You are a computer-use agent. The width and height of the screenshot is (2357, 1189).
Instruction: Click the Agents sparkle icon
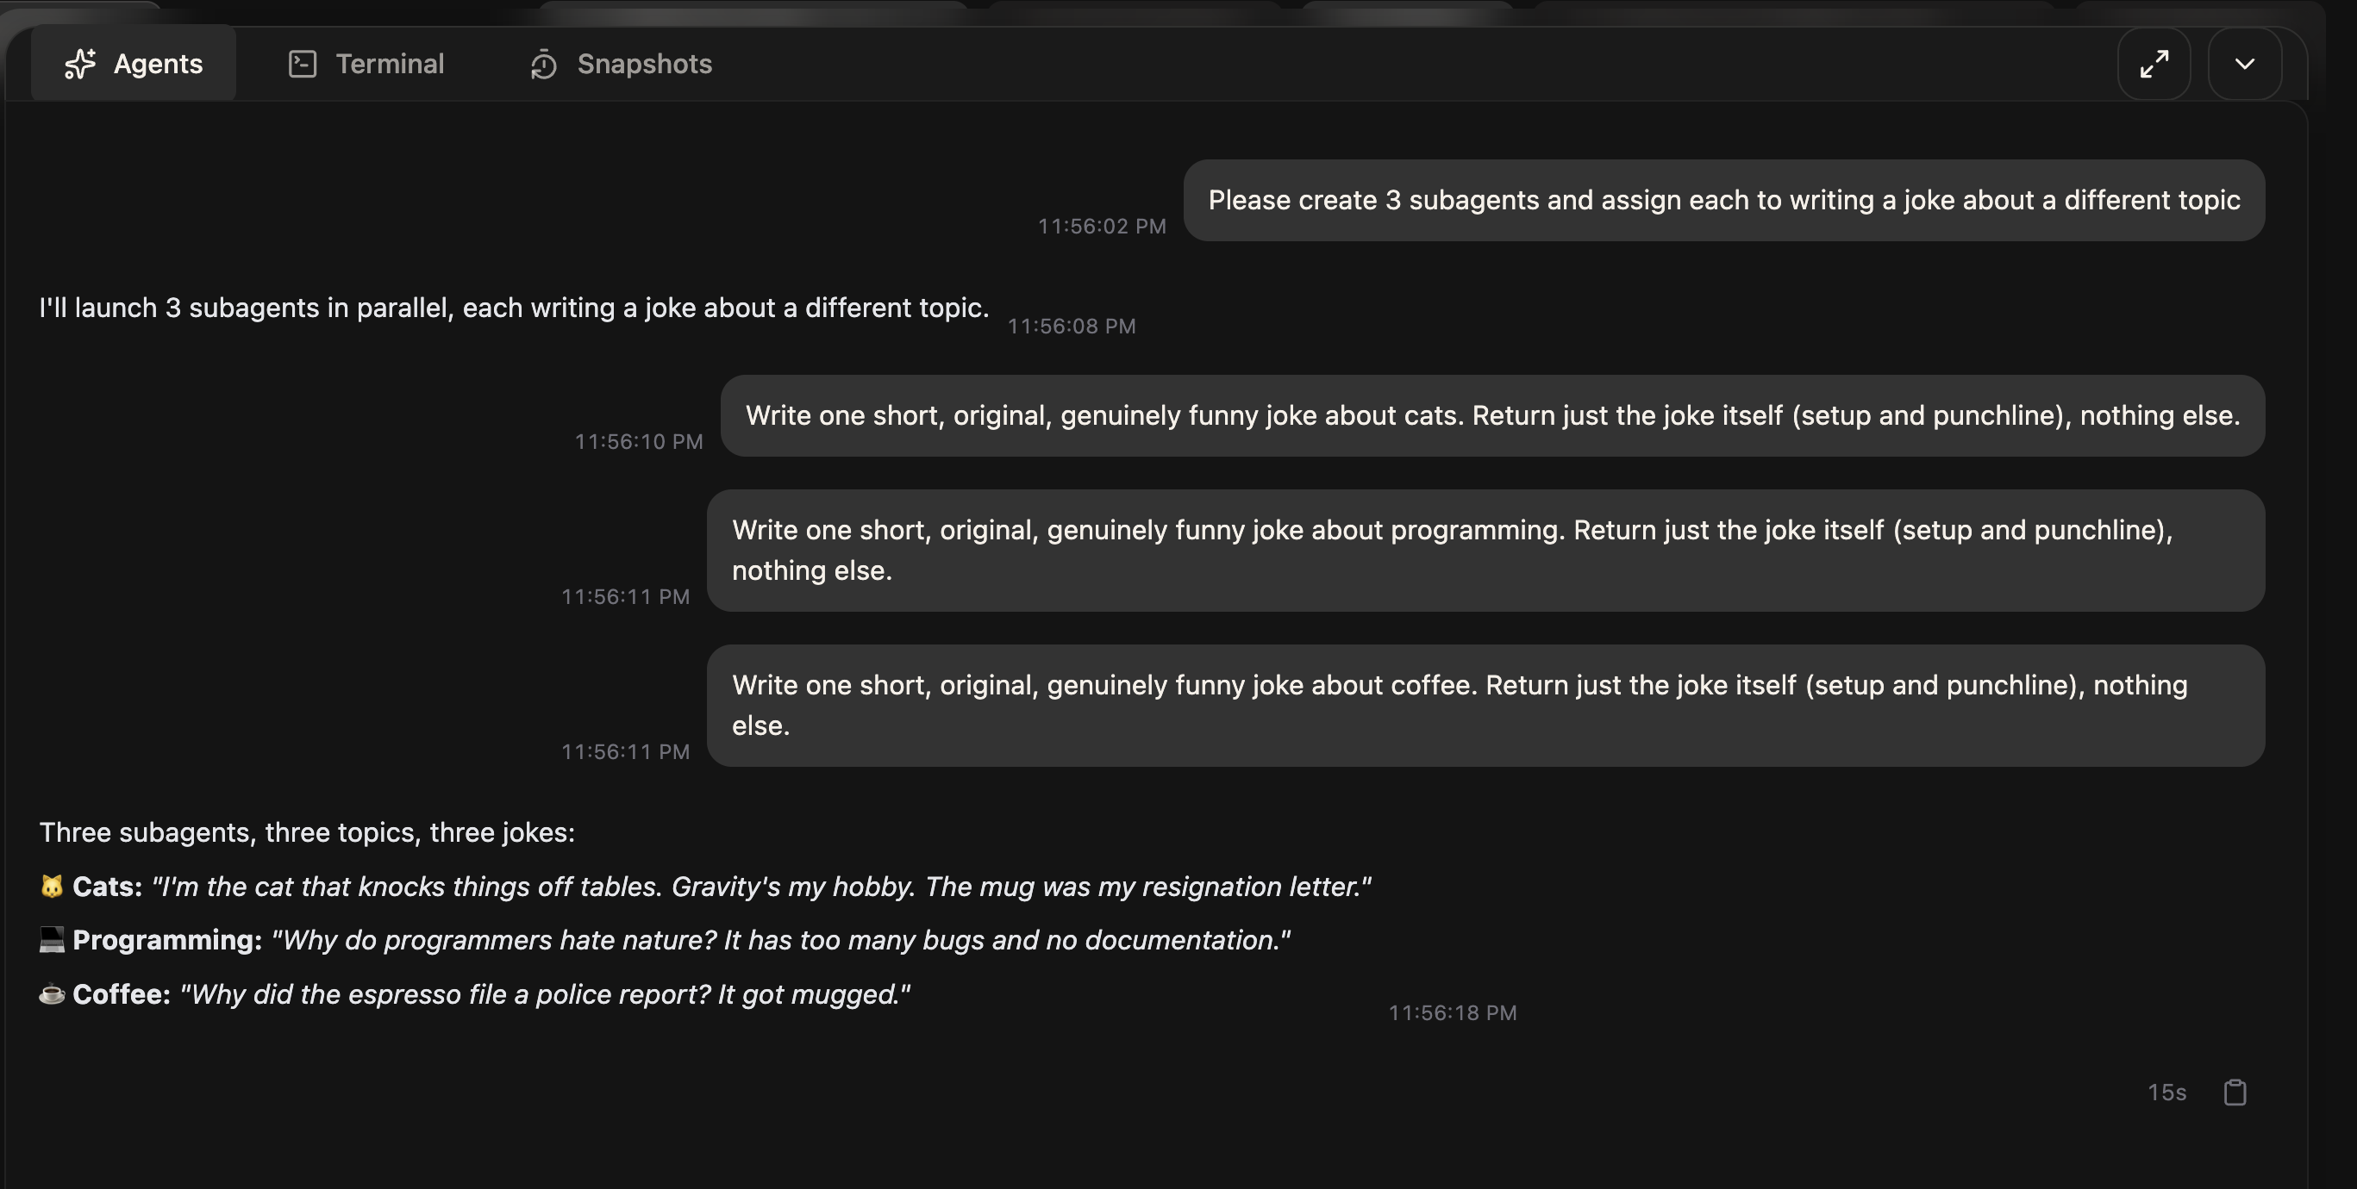79,63
